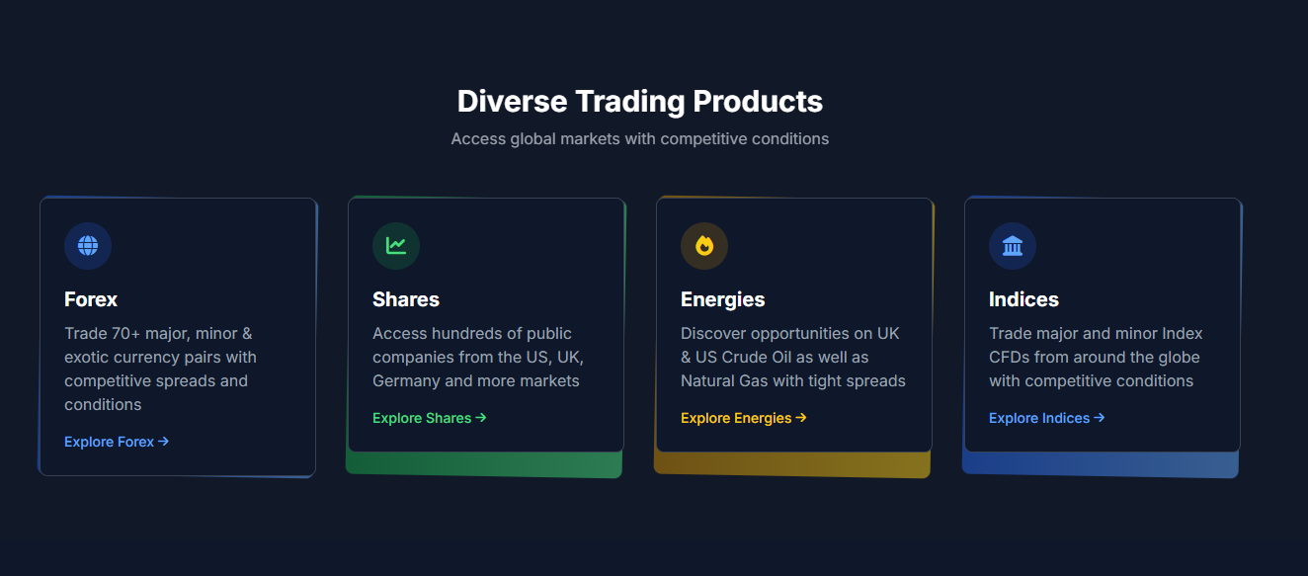Image resolution: width=1308 pixels, height=576 pixels.
Task: Select the Shares card heading
Action: pyautogui.click(x=406, y=299)
